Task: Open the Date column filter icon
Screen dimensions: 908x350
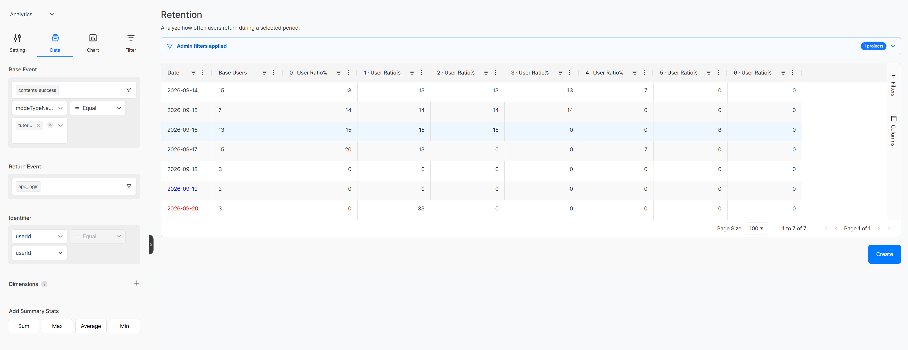Action: click(x=193, y=73)
